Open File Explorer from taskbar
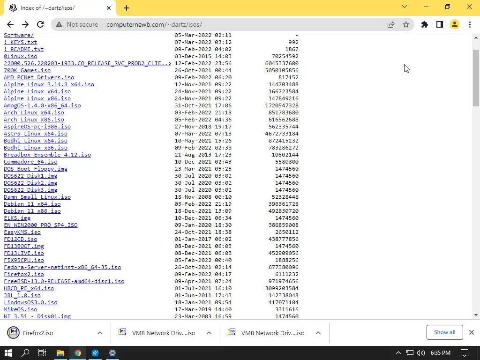The width and height of the screenshot is (480, 360). pyautogui.click(x=60, y=353)
